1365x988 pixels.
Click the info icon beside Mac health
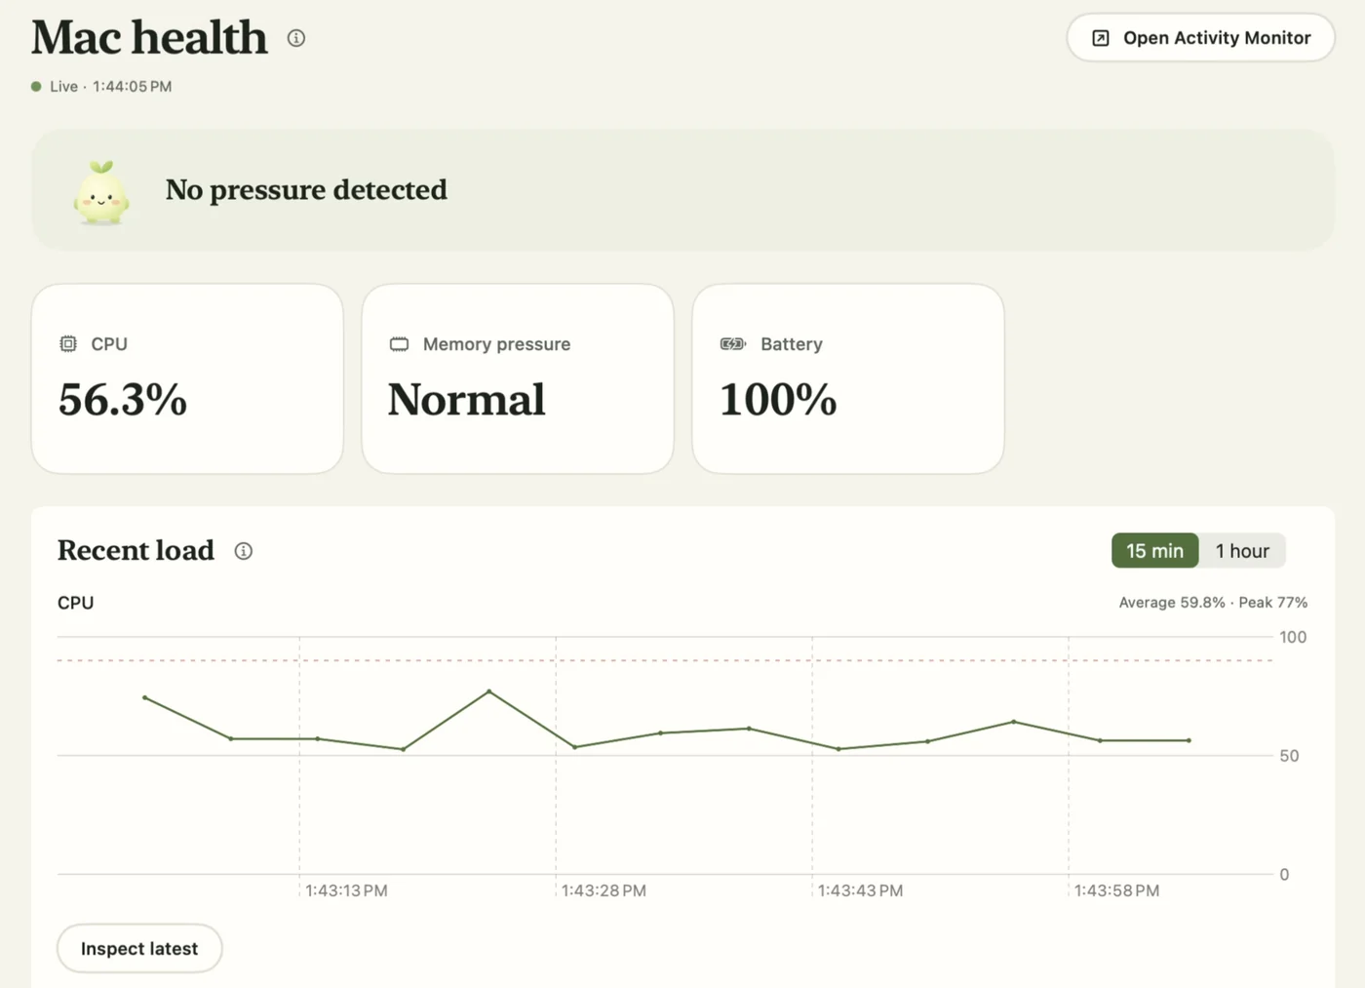[x=296, y=38]
